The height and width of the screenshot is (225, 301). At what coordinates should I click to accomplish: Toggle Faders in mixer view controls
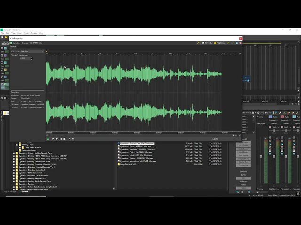243,188
